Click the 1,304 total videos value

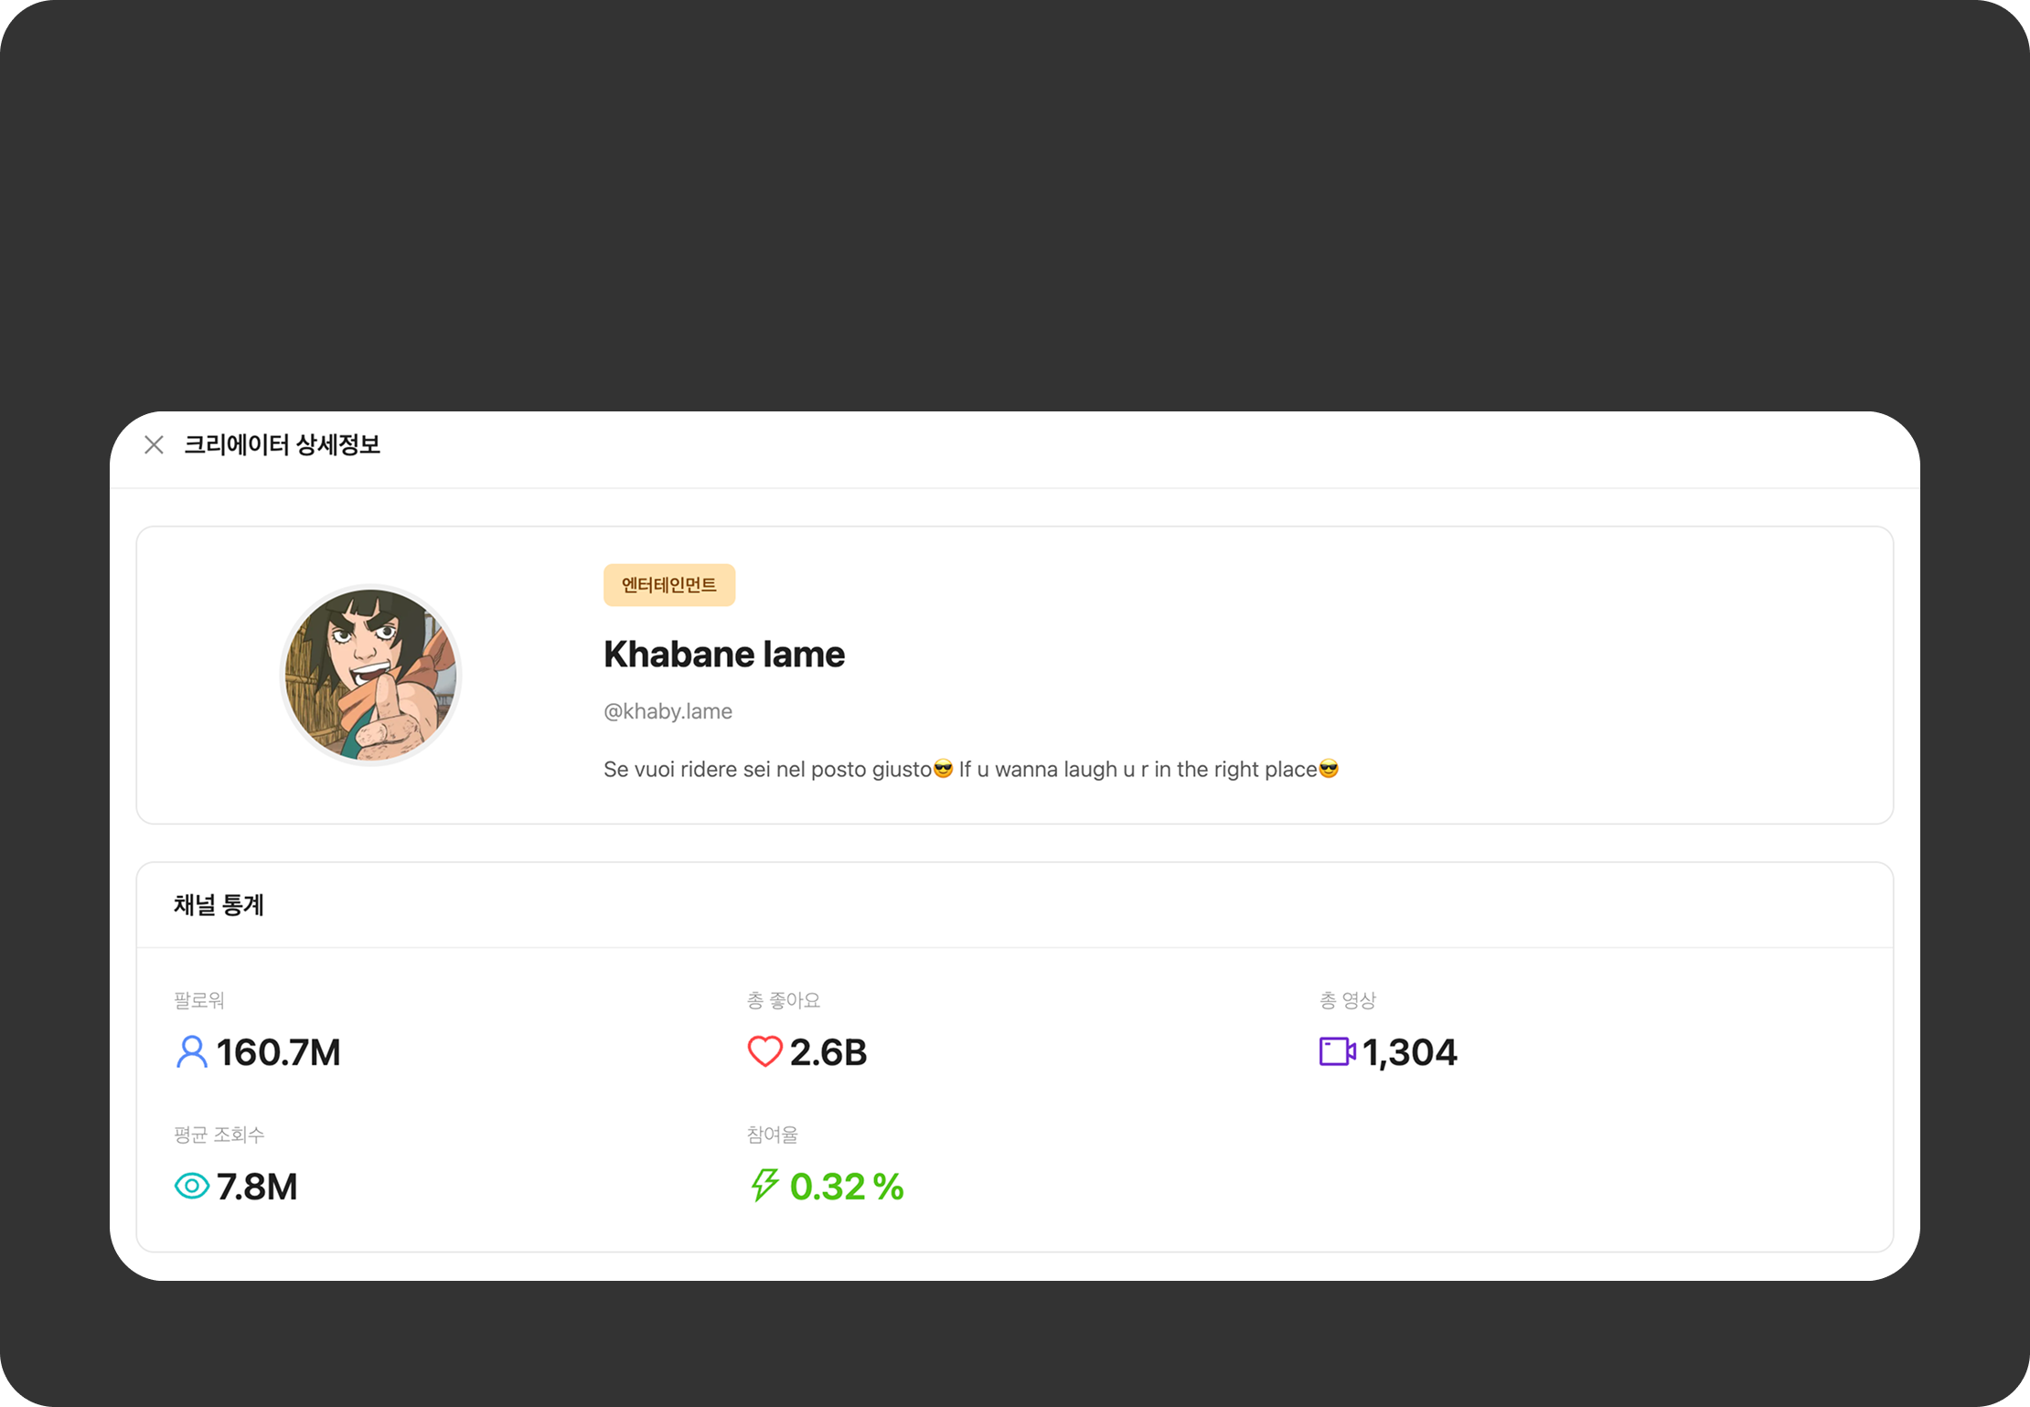click(x=1409, y=1052)
